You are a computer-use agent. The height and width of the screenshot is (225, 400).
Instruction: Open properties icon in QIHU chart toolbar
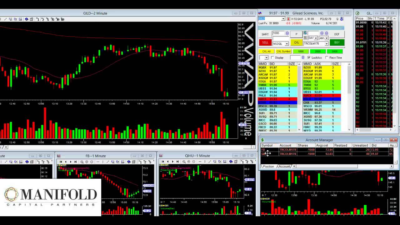point(236,162)
